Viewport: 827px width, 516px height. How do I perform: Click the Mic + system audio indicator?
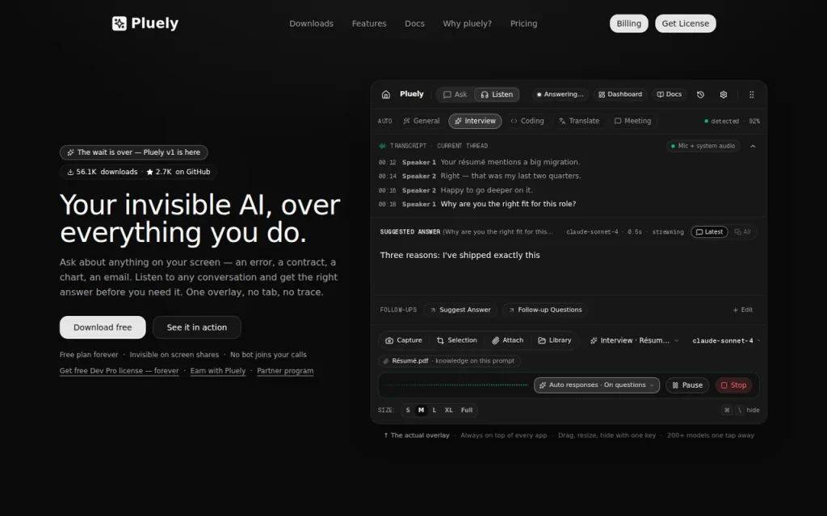[x=703, y=146]
